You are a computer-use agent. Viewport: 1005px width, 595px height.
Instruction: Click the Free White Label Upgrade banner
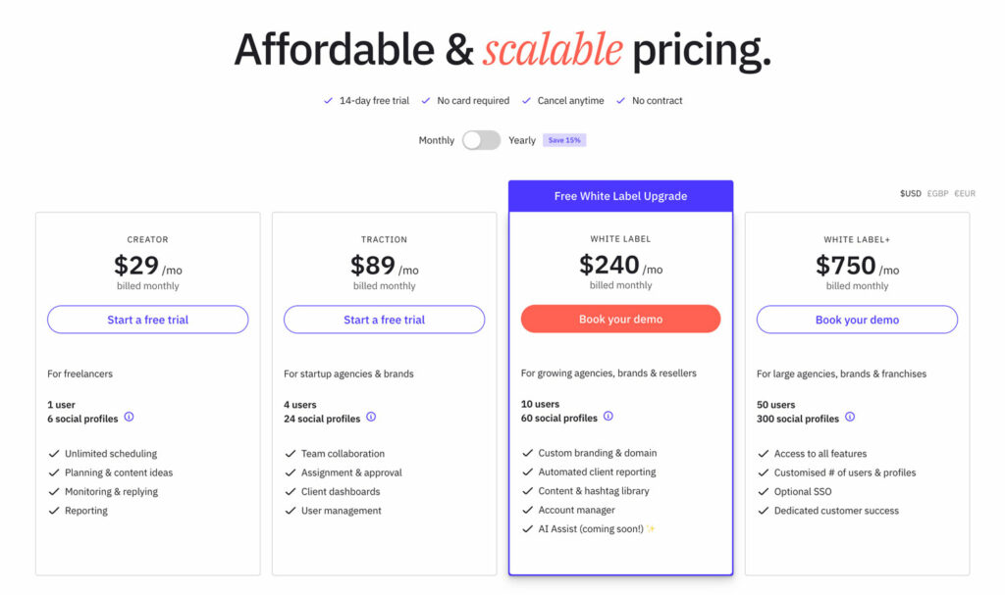[x=620, y=196]
